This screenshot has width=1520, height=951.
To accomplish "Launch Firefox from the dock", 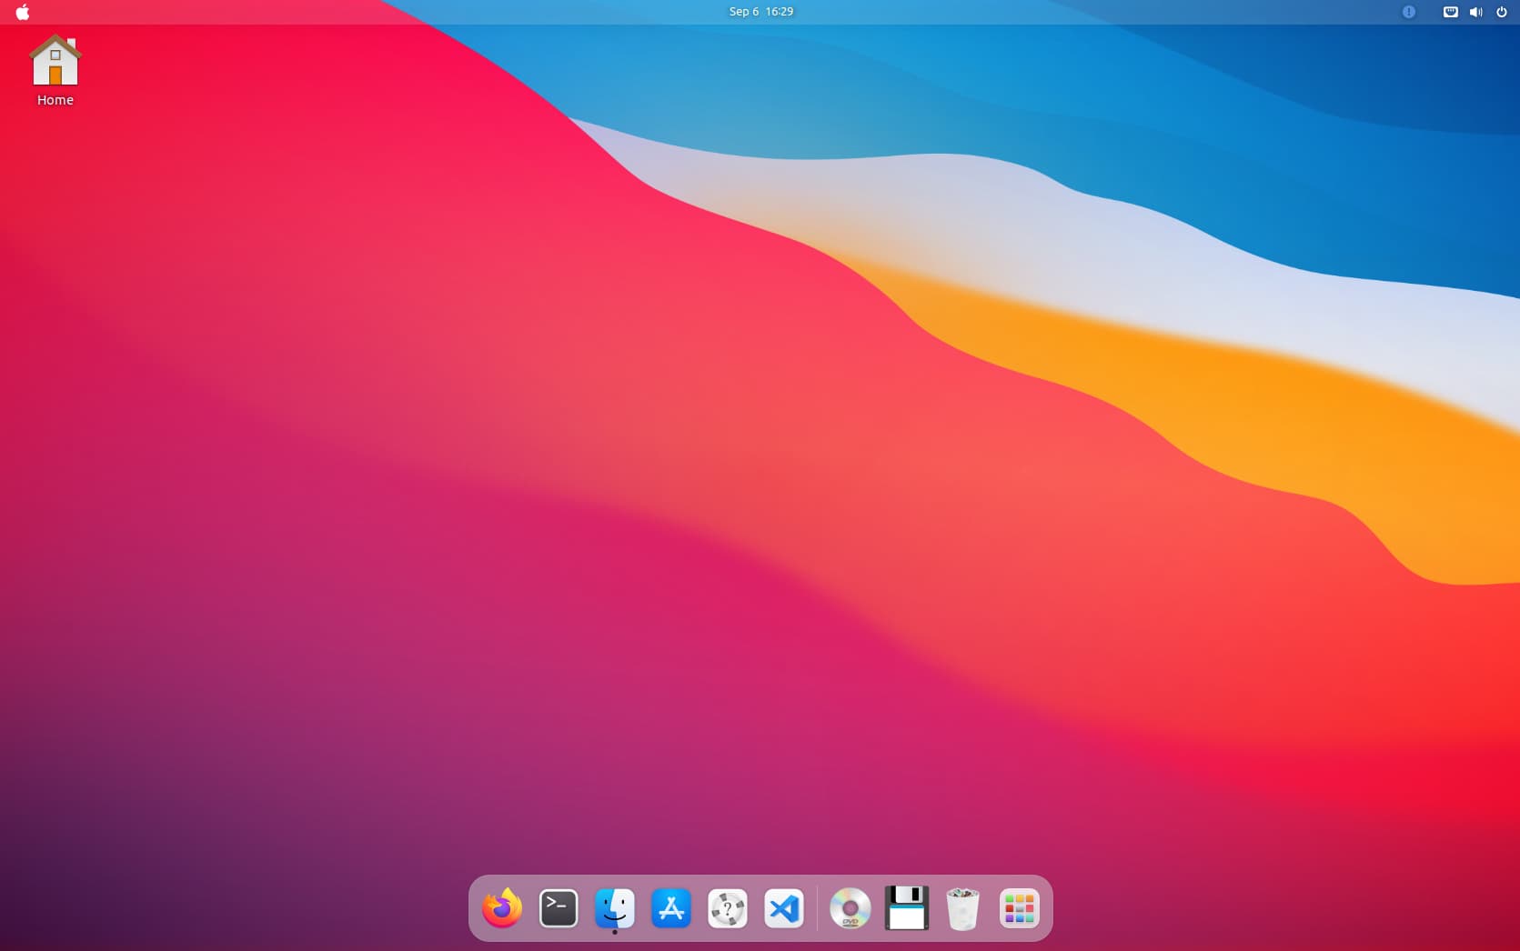I will (x=502, y=908).
